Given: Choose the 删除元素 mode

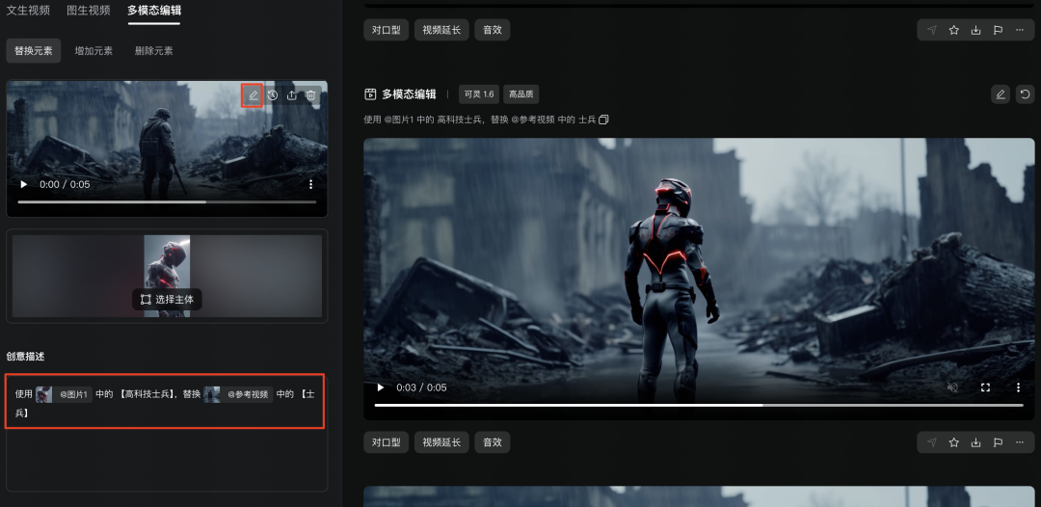Looking at the screenshot, I should [153, 50].
